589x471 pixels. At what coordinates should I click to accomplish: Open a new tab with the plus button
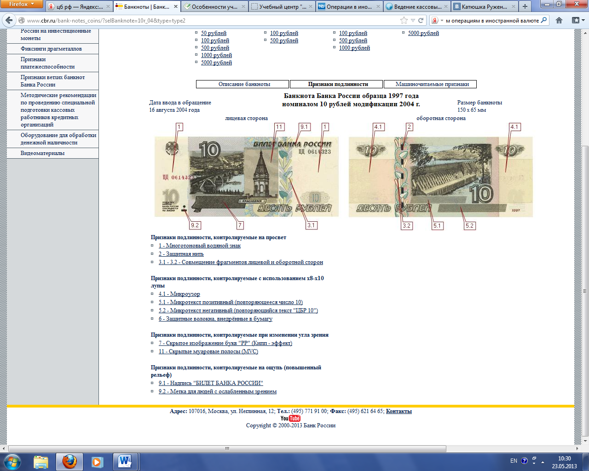pos(525,6)
